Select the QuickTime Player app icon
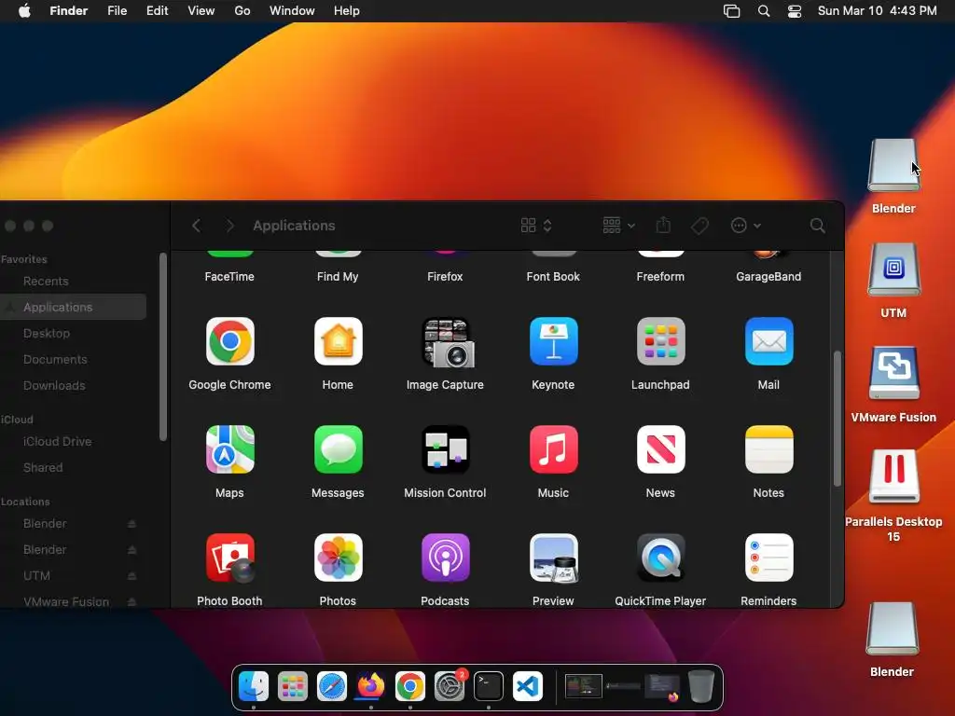 [x=661, y=558]
